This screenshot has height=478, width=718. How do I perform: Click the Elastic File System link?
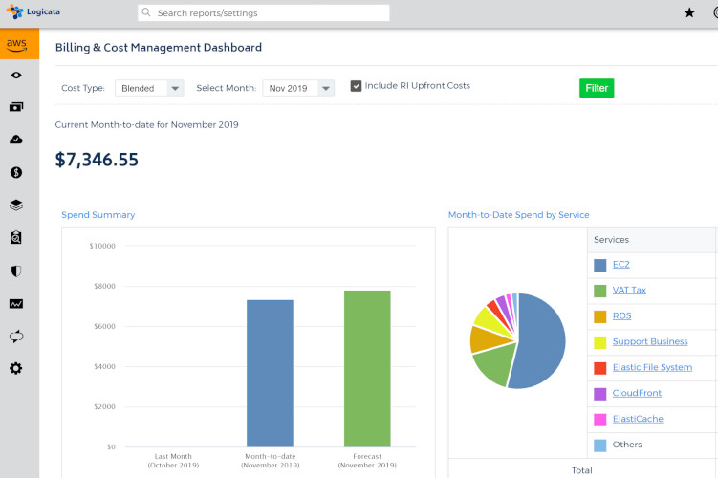pyautogui.click(x=651, y=368)
